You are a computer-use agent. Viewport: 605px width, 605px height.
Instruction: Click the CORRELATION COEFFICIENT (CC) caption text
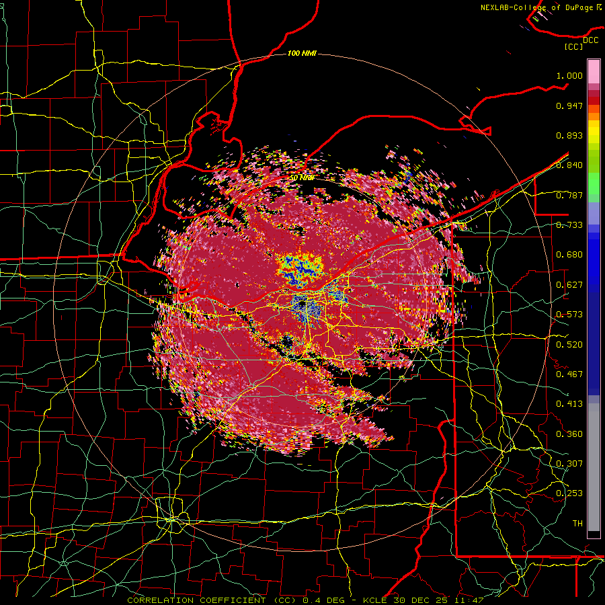(x=212, y=600)
